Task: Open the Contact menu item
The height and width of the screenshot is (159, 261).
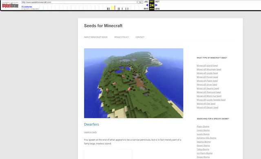Action: (x=140, y=37)
